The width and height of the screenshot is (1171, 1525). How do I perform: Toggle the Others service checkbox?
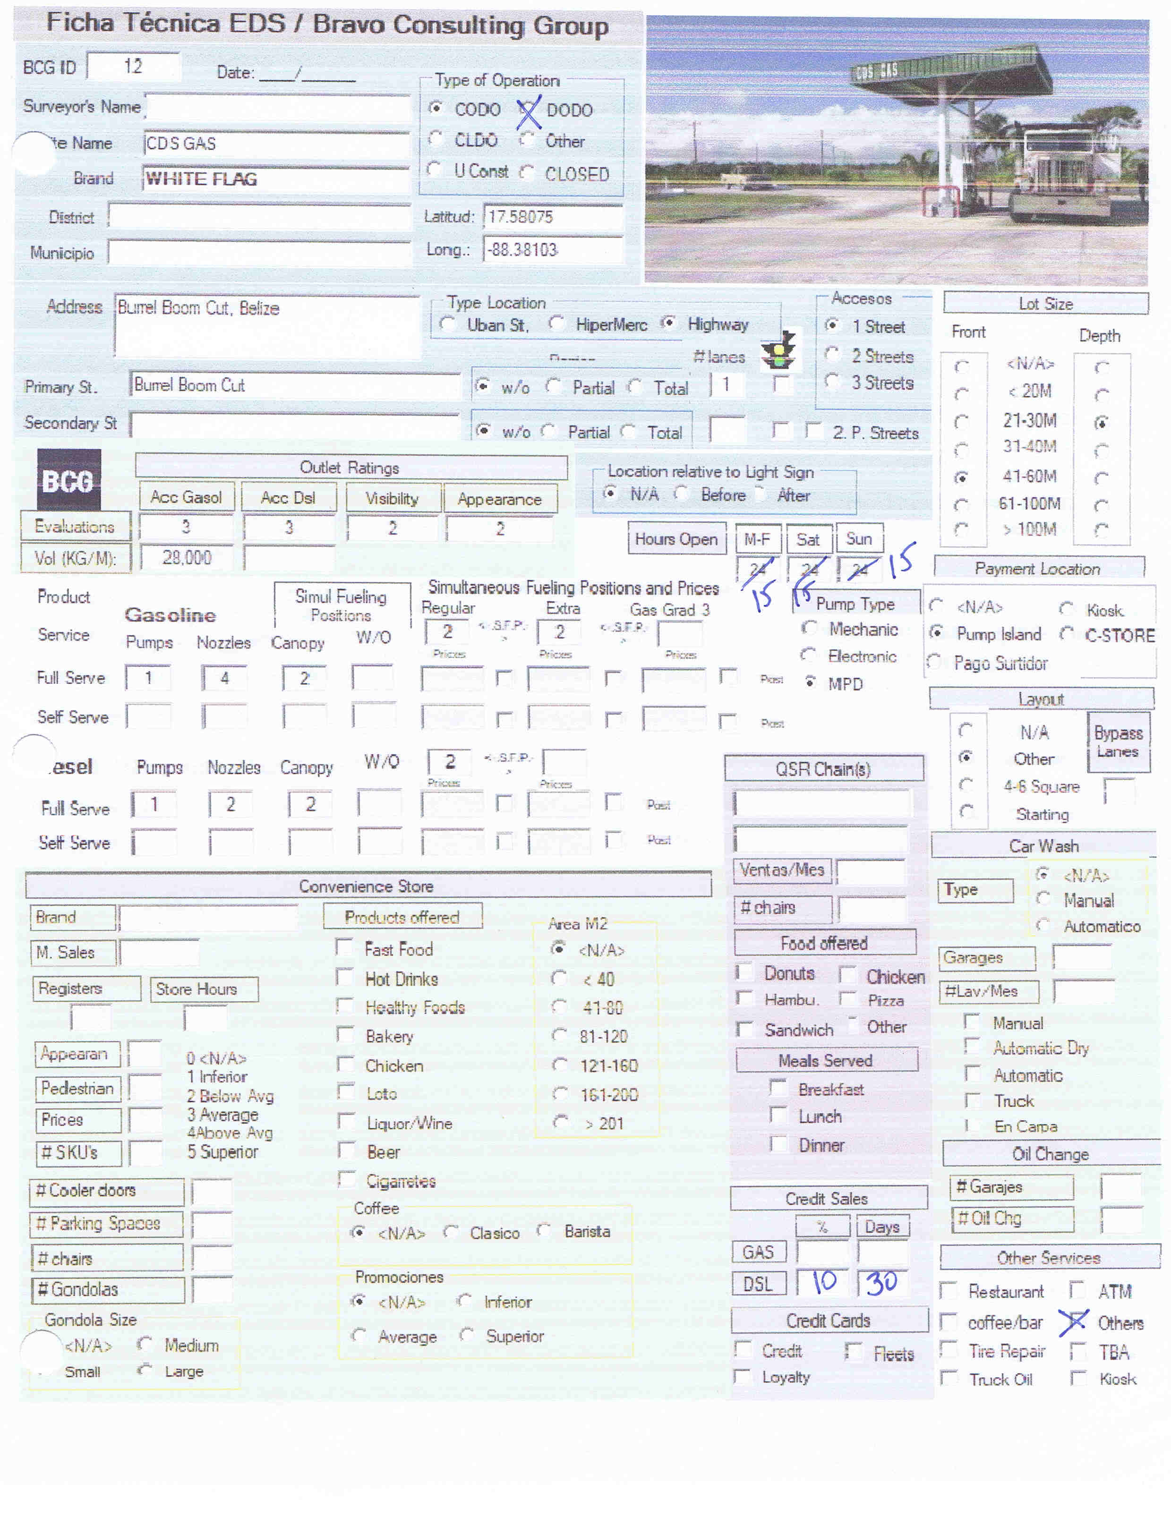(x=1077, y=1321)
